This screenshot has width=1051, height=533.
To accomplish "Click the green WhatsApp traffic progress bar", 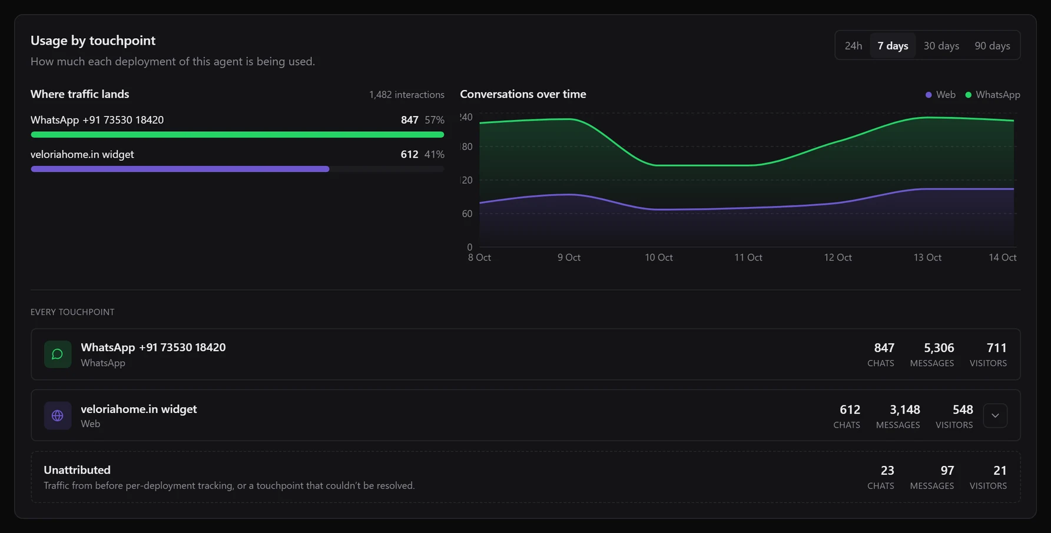I will (x=237, y=135).
